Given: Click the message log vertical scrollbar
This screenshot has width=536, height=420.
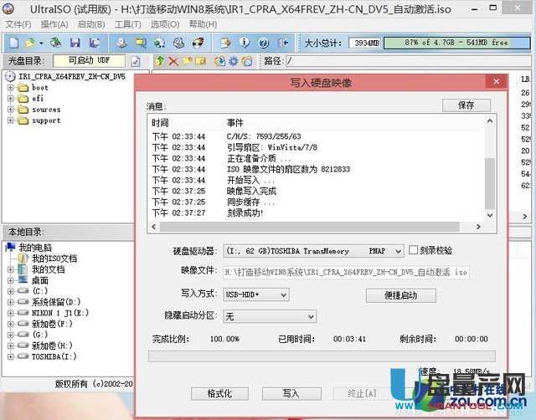Looking at the screenshot, I should click(490, 168).
